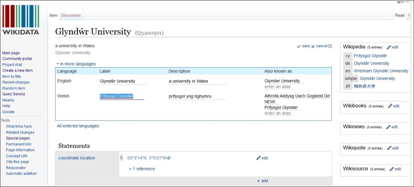Click the rank selector beside coordinates
The image size is (414, 187).
tap(122, 158)
